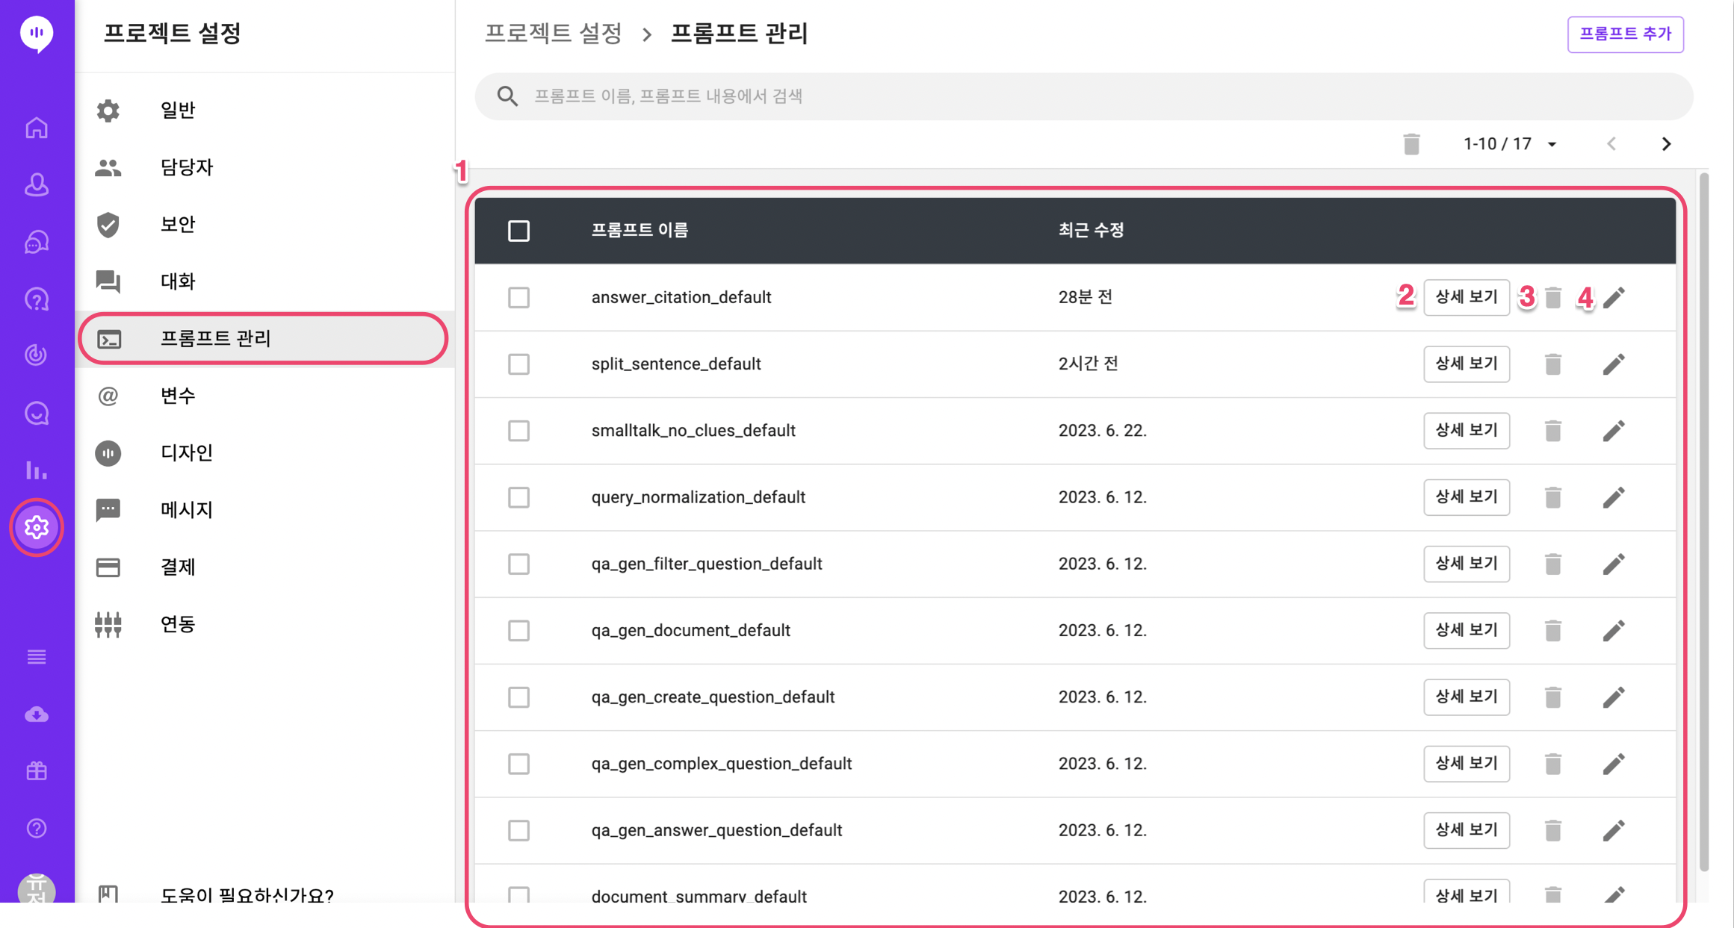The width and height of the screenshot is (1734, 928).
Task: Select the query_normalization_default checkbox
Action: click(x=518, y=497)
